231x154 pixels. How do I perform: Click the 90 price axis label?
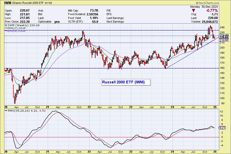coord(222,103)
